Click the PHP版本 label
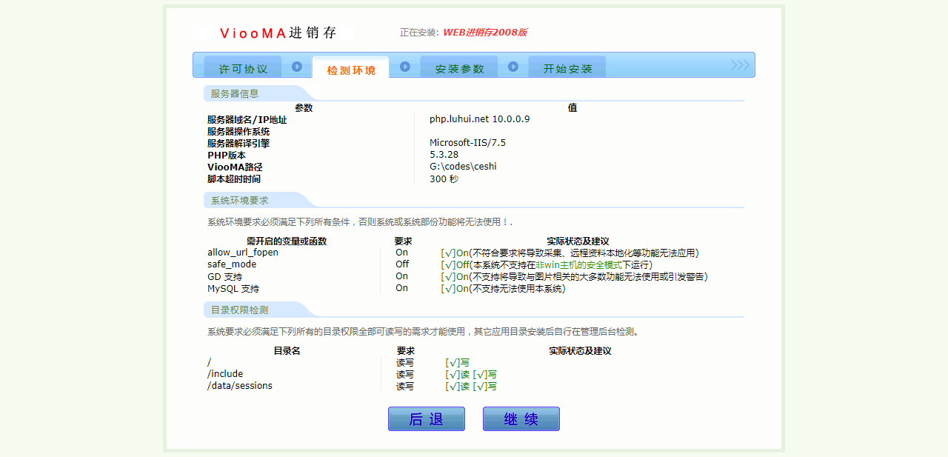The width and height of the screenshot is (948, 457). click(226, 156)
